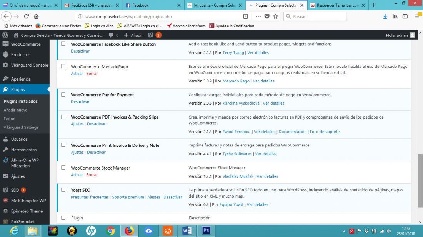Toggle select-all checkbox beside Plugin footer

coord(63,217)
